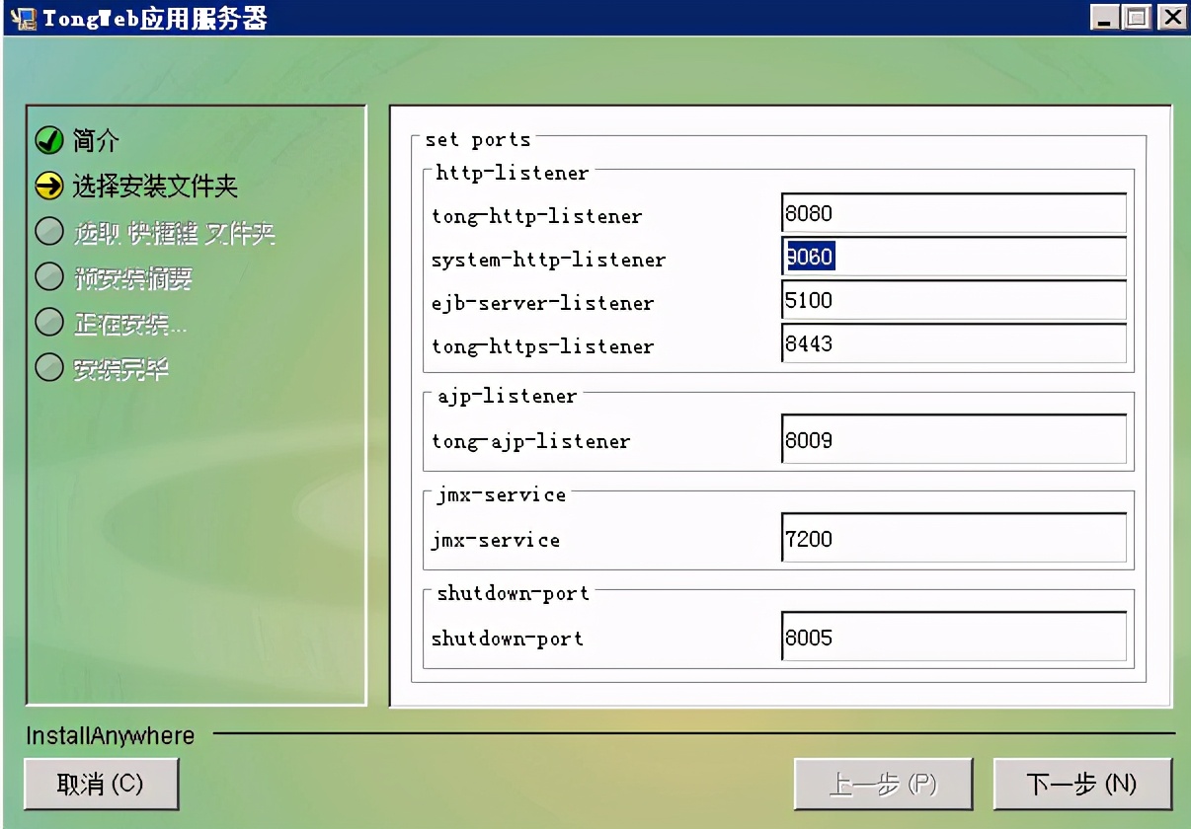Screen dimensions: 1191x829
Task: Click the 下一步 (N) next button
Action: [1081, 785]
